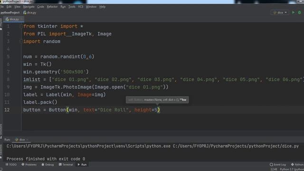Viewport: 304px width, 171px height.
Task: Click the '500x500' string on line 7
Action: (73, 72)
